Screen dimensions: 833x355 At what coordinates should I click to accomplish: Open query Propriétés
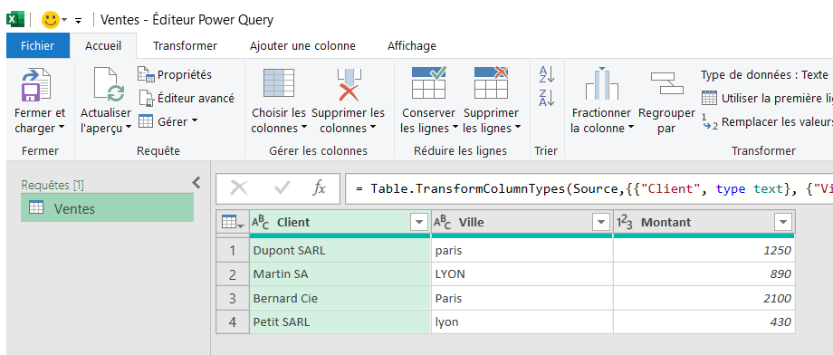(175, 74)
